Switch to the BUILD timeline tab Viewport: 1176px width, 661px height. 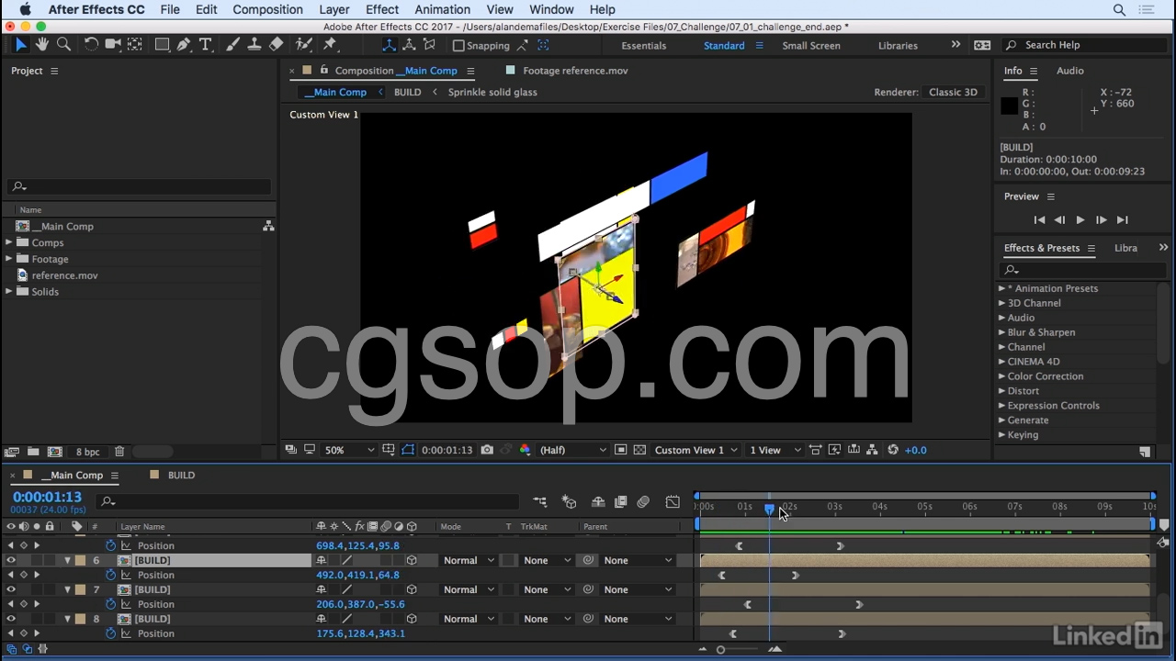click(x=181, y=476)
